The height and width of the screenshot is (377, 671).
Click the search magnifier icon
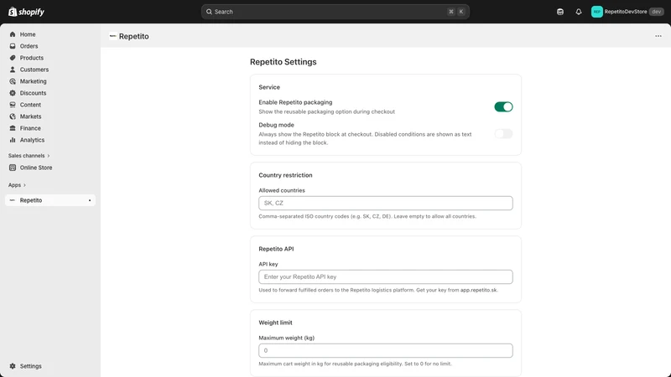tap(209, 12)
